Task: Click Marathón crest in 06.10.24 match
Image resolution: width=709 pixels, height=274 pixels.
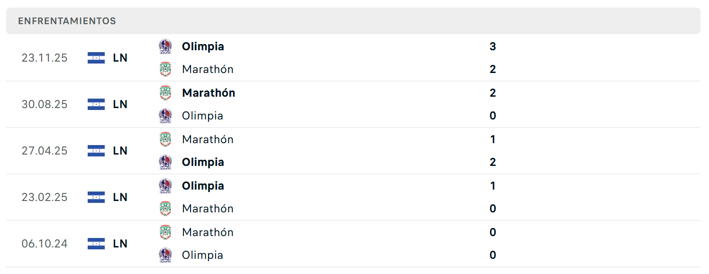Action: click(165, 232)
